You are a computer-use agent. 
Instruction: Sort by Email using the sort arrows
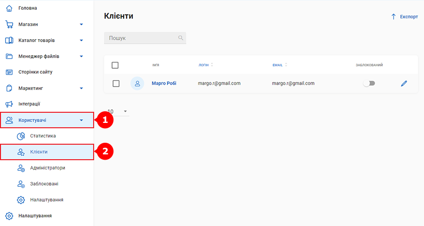[286, 65]
